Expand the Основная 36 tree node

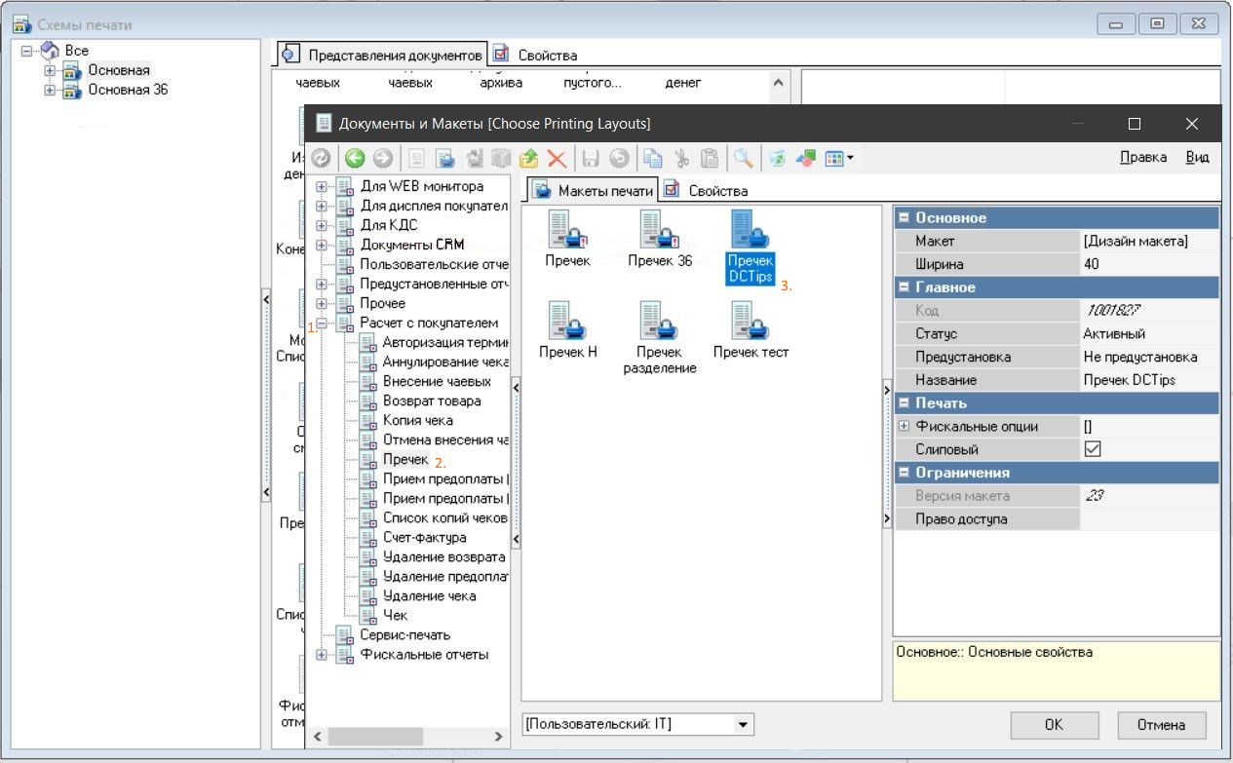point(50,90)
